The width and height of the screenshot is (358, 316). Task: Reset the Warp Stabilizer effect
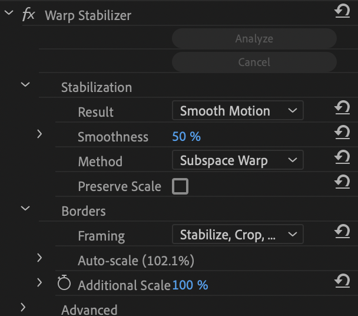pos(342,11)
